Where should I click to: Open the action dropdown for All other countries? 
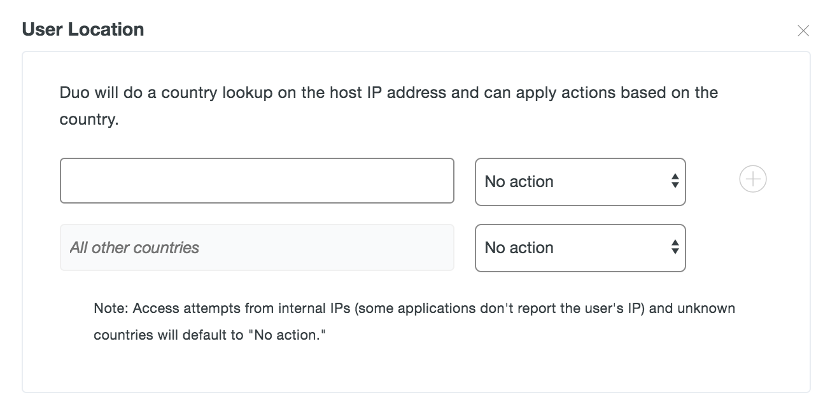click(580, 247)
